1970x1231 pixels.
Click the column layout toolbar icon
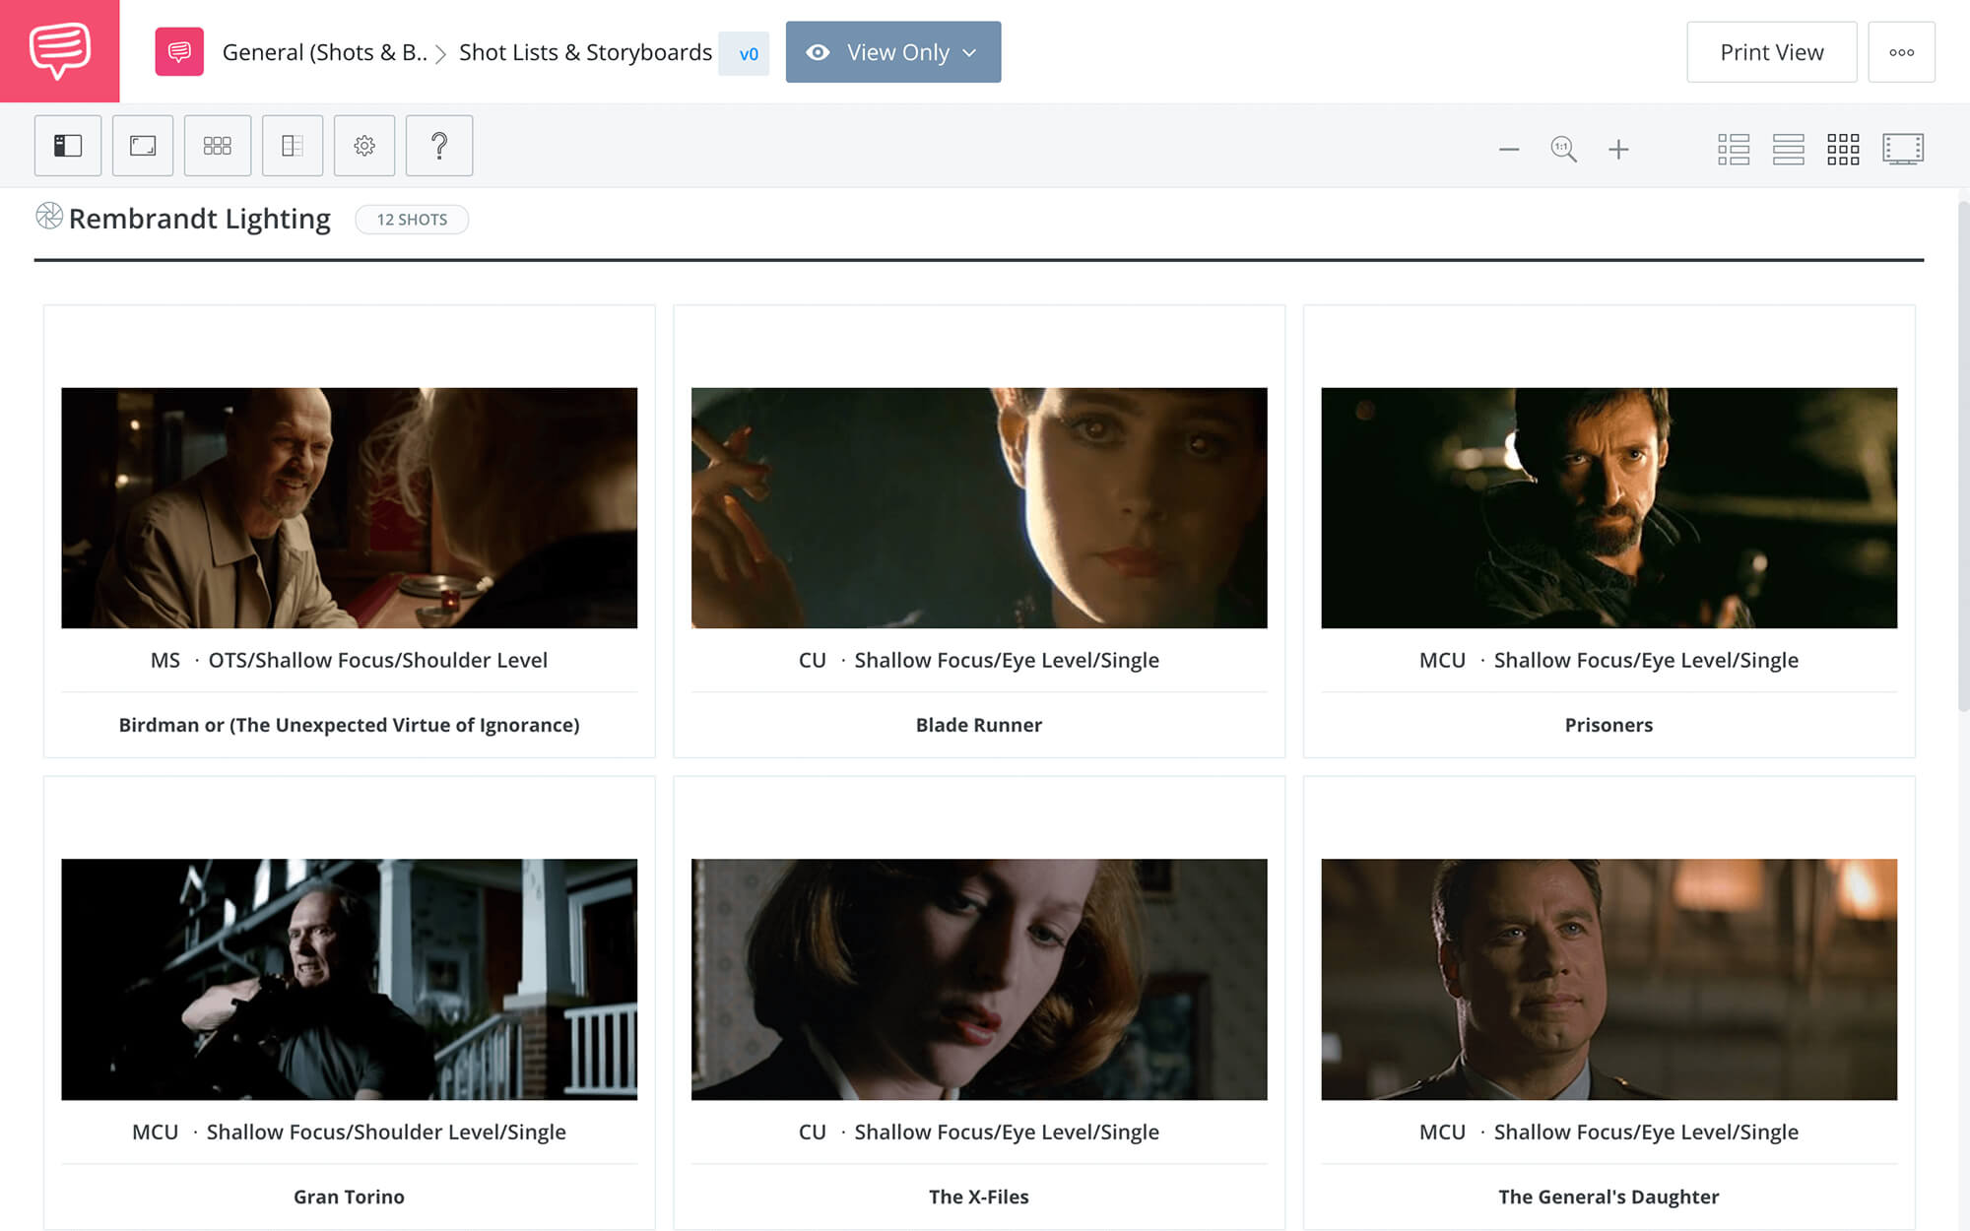[293, 146]
